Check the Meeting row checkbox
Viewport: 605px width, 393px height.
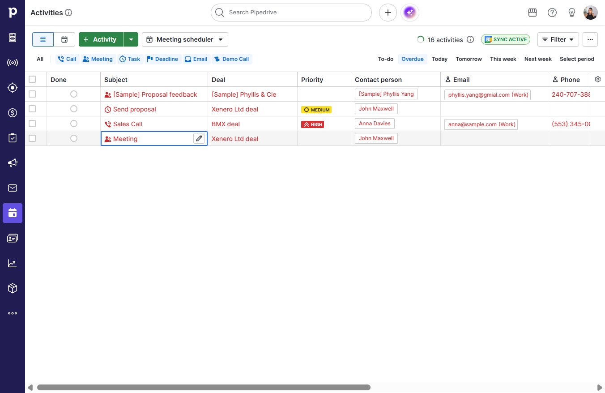coord(32,138)
